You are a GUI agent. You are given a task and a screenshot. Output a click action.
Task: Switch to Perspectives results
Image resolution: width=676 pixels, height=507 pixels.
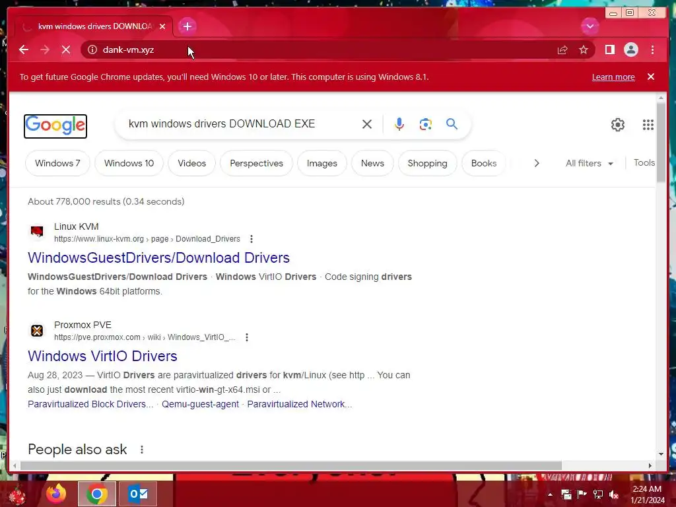click(x=257, y=164)
